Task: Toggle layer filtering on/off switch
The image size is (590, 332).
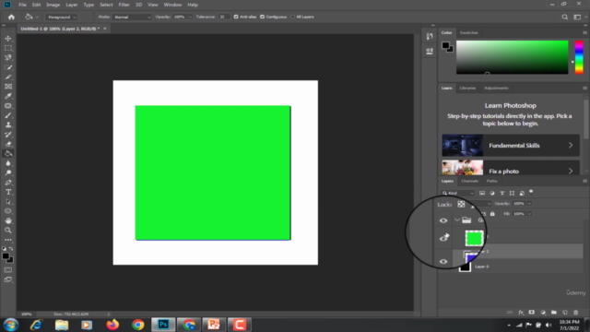Action: [531, 192]
